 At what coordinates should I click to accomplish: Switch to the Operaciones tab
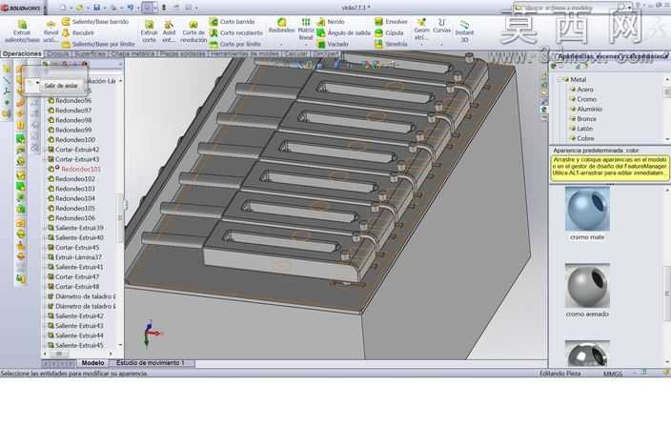point(22,54)
